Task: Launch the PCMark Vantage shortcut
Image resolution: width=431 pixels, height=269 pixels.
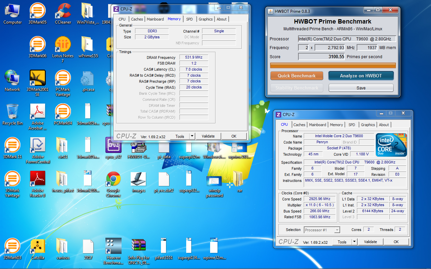Action: pyautogui.click(x=63, y=83)
